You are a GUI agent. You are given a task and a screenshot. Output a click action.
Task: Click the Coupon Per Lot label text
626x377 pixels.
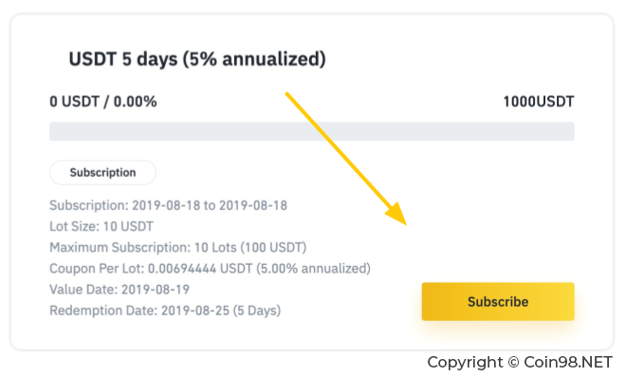pos(97,268)
